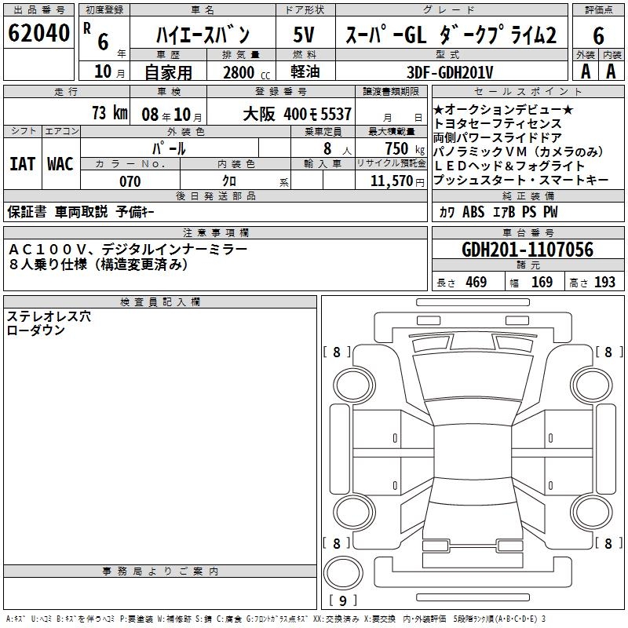The image size is (628, 628).
Task: Click height value 193
Action: (x=604, y=283)
